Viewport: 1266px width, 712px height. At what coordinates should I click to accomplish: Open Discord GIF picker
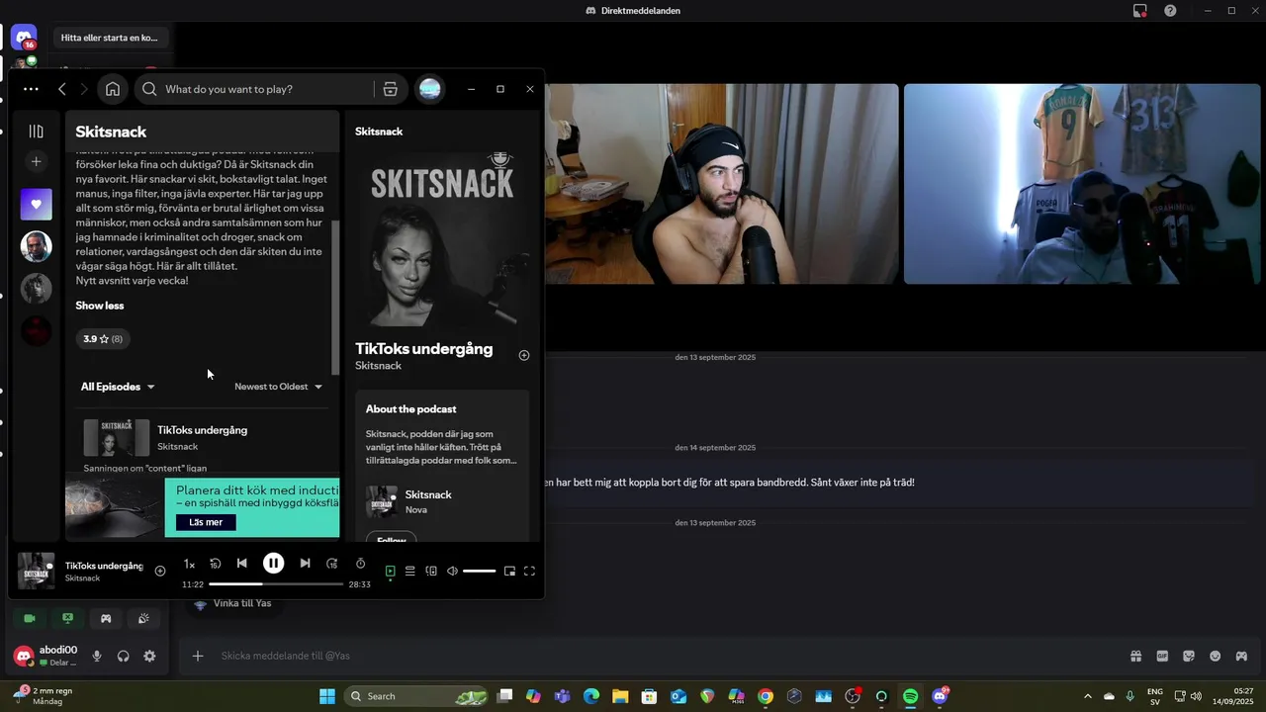point(1162,656)
